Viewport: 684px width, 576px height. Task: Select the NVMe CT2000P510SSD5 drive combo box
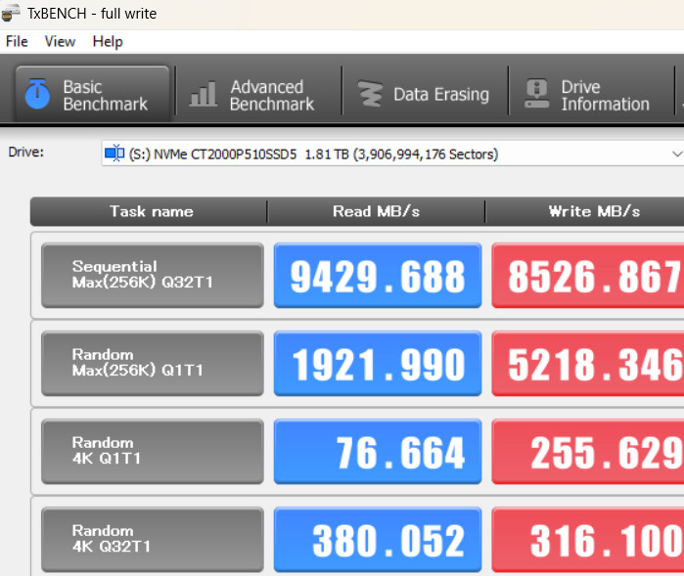391,154
